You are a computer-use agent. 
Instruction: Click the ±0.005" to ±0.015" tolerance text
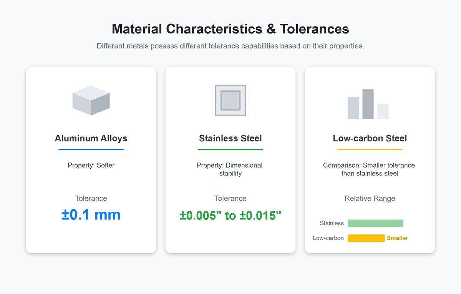click(230, 216)
